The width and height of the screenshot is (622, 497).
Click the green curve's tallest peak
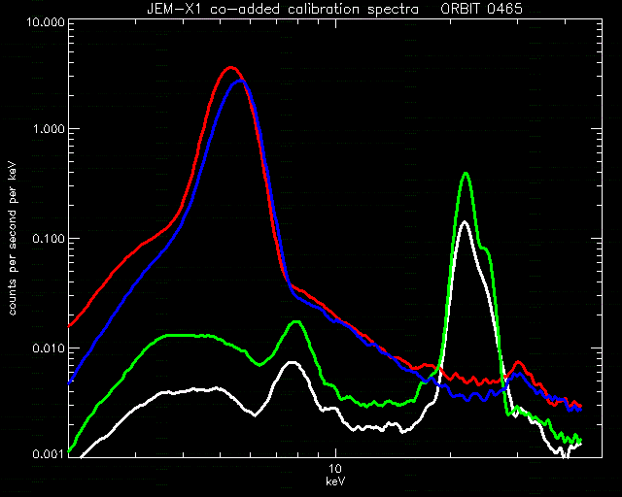[x=466, y=174]
